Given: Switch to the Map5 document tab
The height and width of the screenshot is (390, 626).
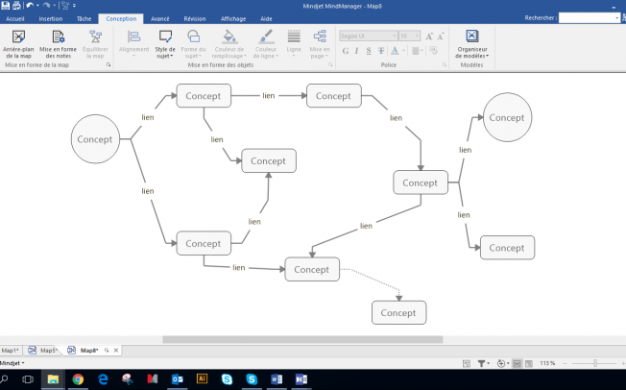Looking at the screenshot, I should [x=45, y=351].
